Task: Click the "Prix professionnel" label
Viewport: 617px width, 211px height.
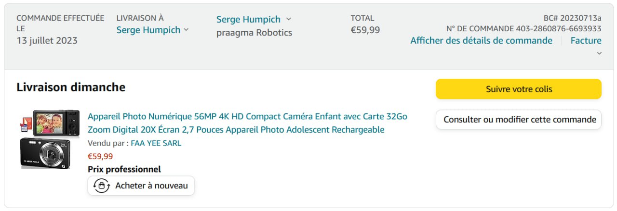Action: [x=124, y=169]
